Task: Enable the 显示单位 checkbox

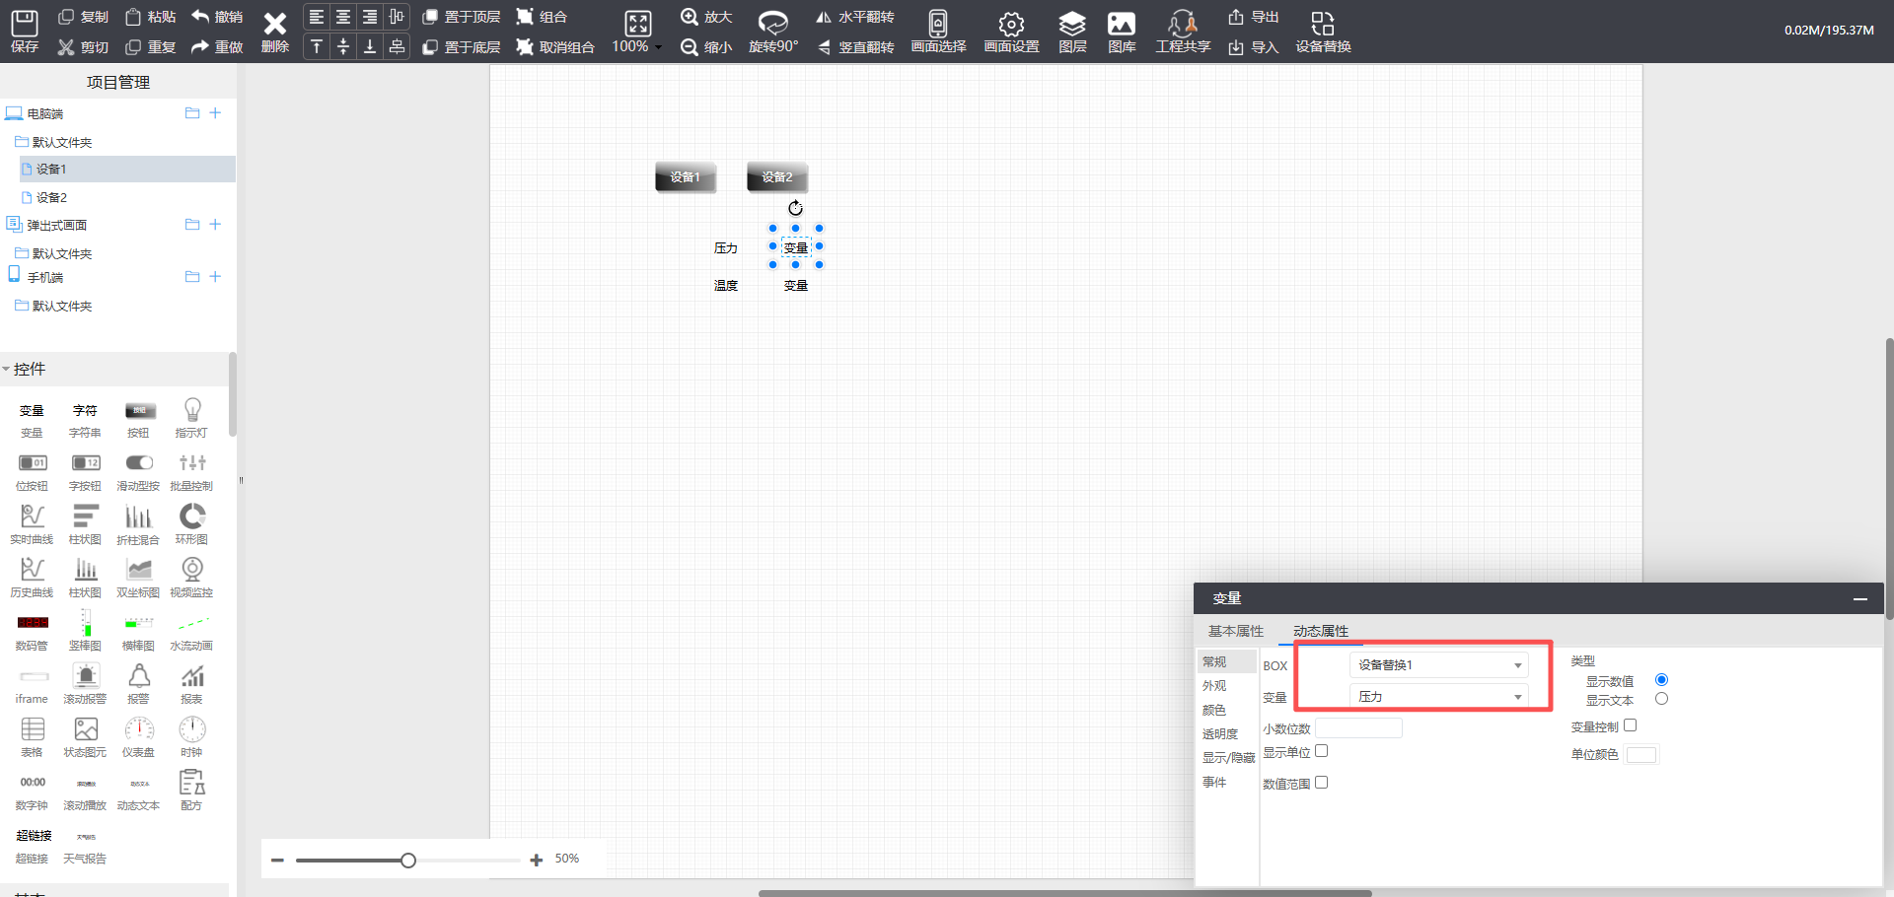Action: 1322,751
